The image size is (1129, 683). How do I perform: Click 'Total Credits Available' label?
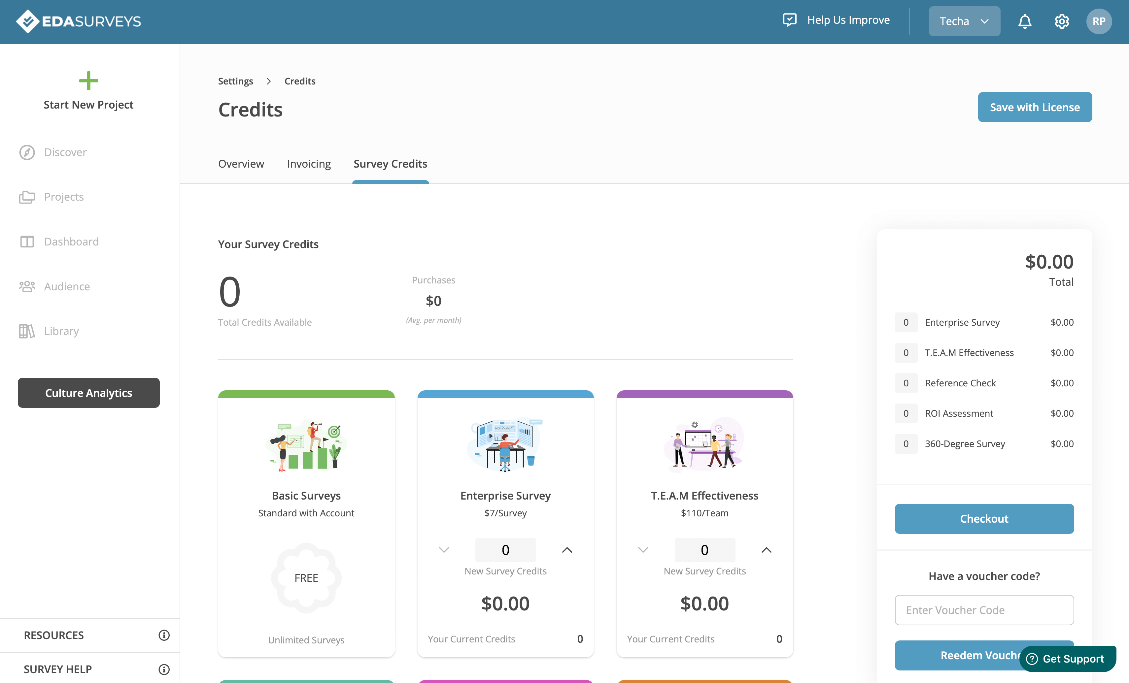pos(264,322)
